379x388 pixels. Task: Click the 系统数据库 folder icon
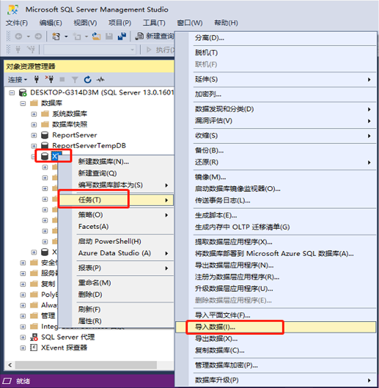click(x=45, y=114)
